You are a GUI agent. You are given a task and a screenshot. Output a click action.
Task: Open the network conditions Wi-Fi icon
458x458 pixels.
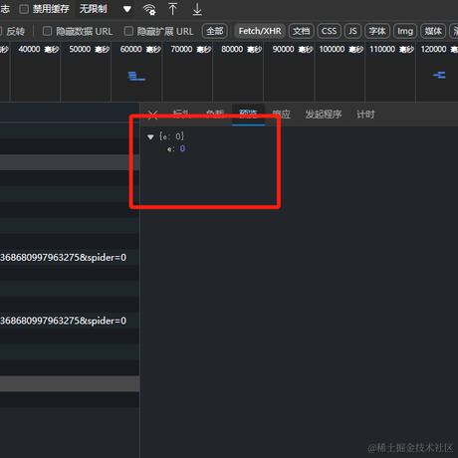(149, 9)
